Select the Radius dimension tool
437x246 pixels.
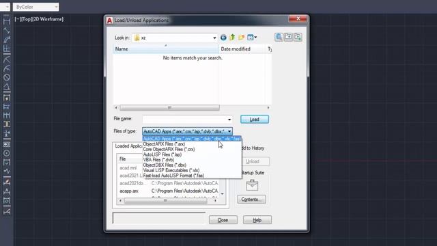(7, 59)
